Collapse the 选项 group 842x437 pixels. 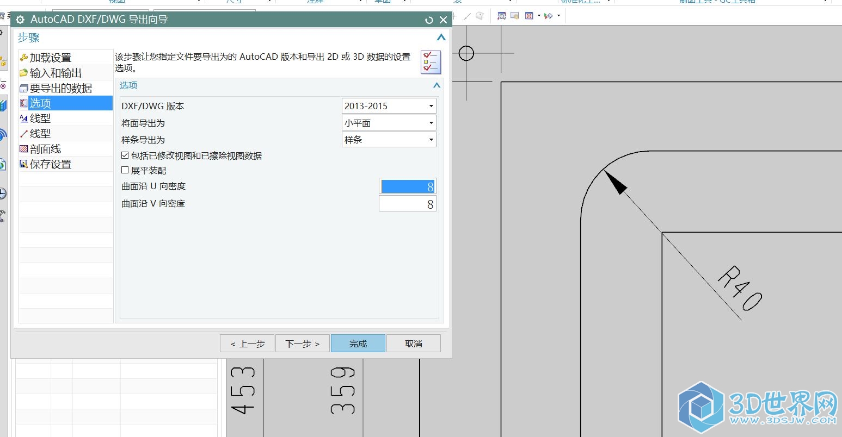pos(437,85)
